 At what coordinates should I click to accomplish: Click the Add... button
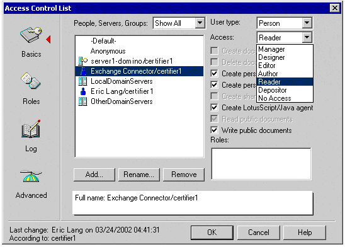point(94,175)
